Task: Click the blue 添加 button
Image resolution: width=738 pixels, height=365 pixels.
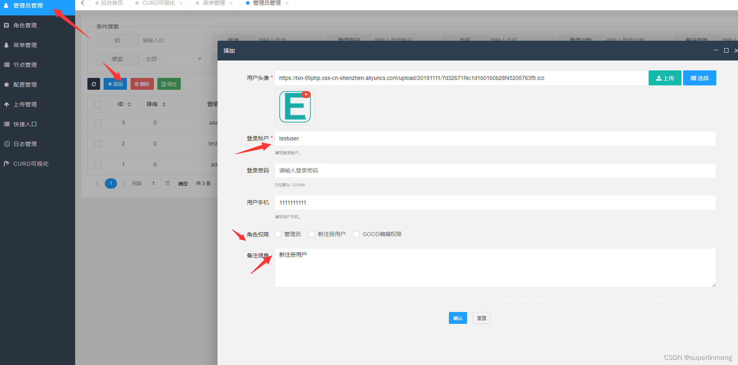Action: pos(115,84)
